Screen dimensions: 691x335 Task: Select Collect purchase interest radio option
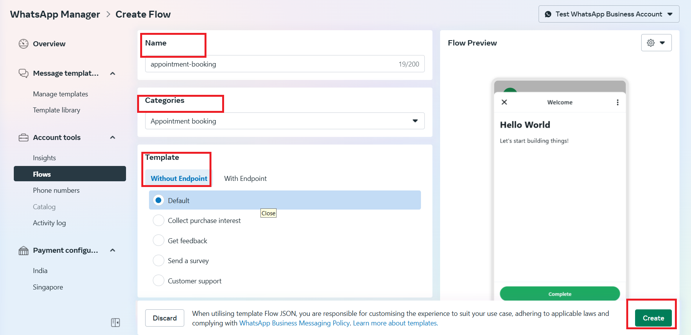click(158, 221)
